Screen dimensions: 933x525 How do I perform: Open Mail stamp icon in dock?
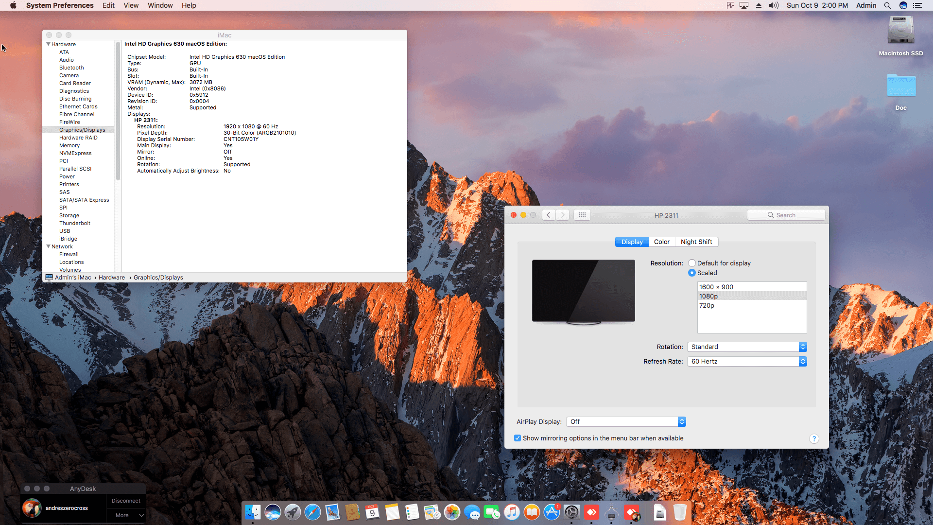(x=332, y=512)
